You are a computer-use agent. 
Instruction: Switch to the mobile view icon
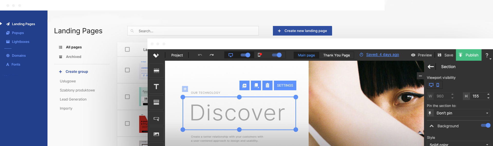(x=260, y=55)
